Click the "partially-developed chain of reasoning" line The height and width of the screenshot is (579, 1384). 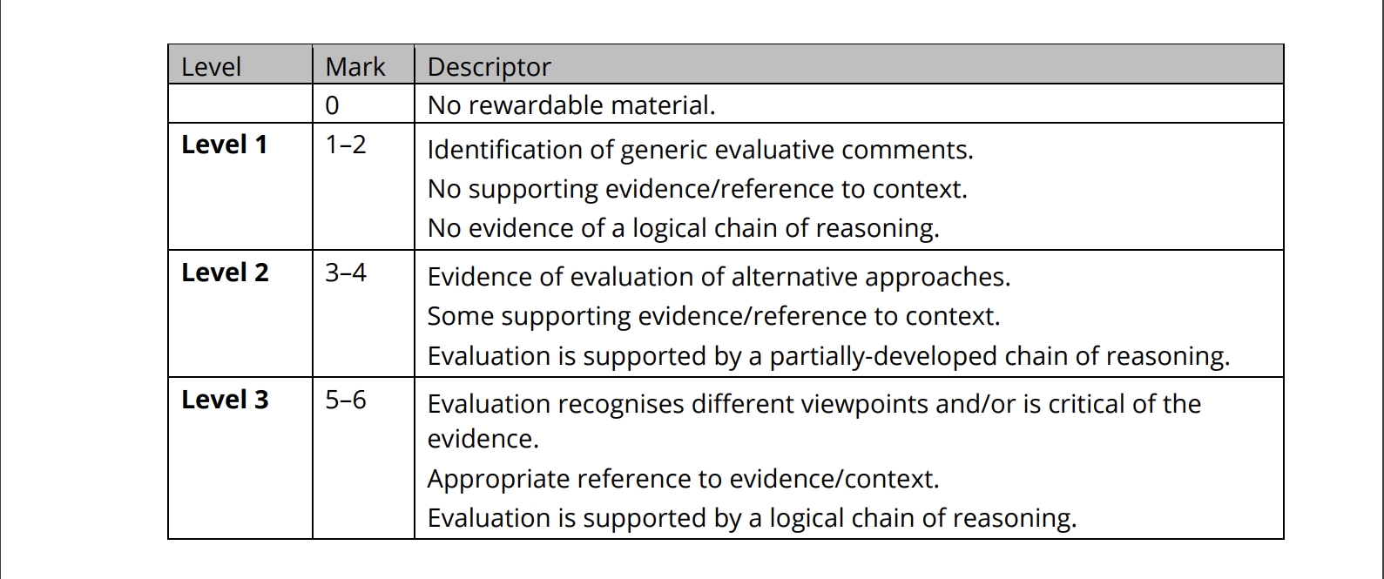click(x=828, y=356)
